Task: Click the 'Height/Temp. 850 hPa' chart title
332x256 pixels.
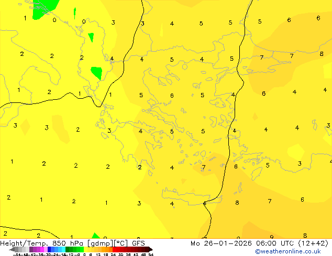Action: tap(41, 243)
